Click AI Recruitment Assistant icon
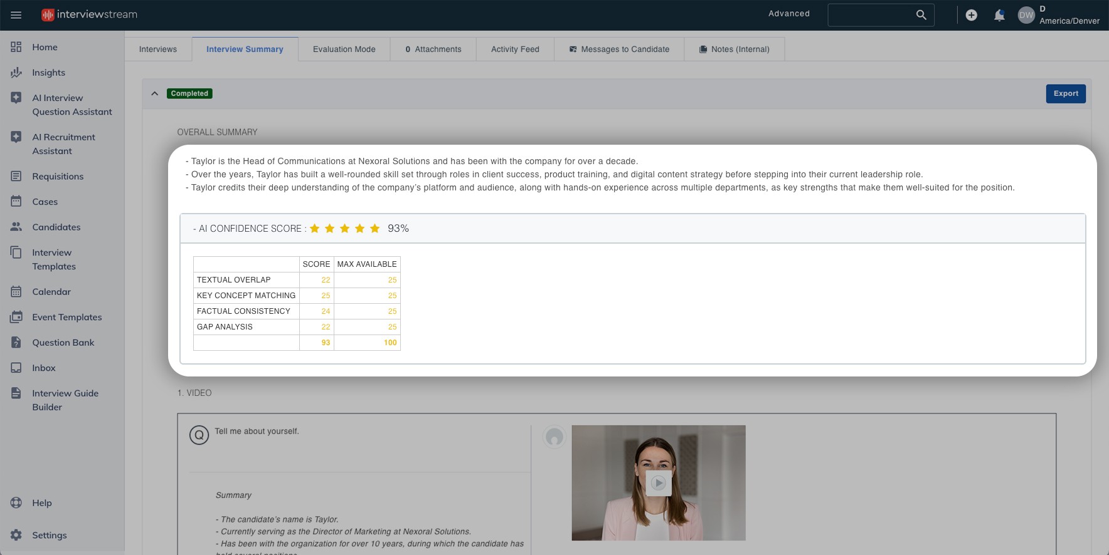 tap(16, 137)
